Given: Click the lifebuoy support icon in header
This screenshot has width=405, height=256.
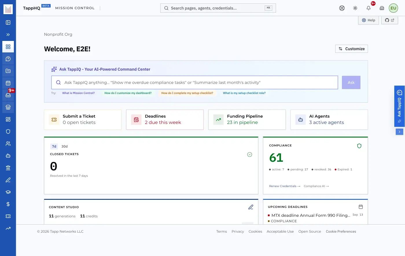Looking at the screenshot, I should coord(342,8).
